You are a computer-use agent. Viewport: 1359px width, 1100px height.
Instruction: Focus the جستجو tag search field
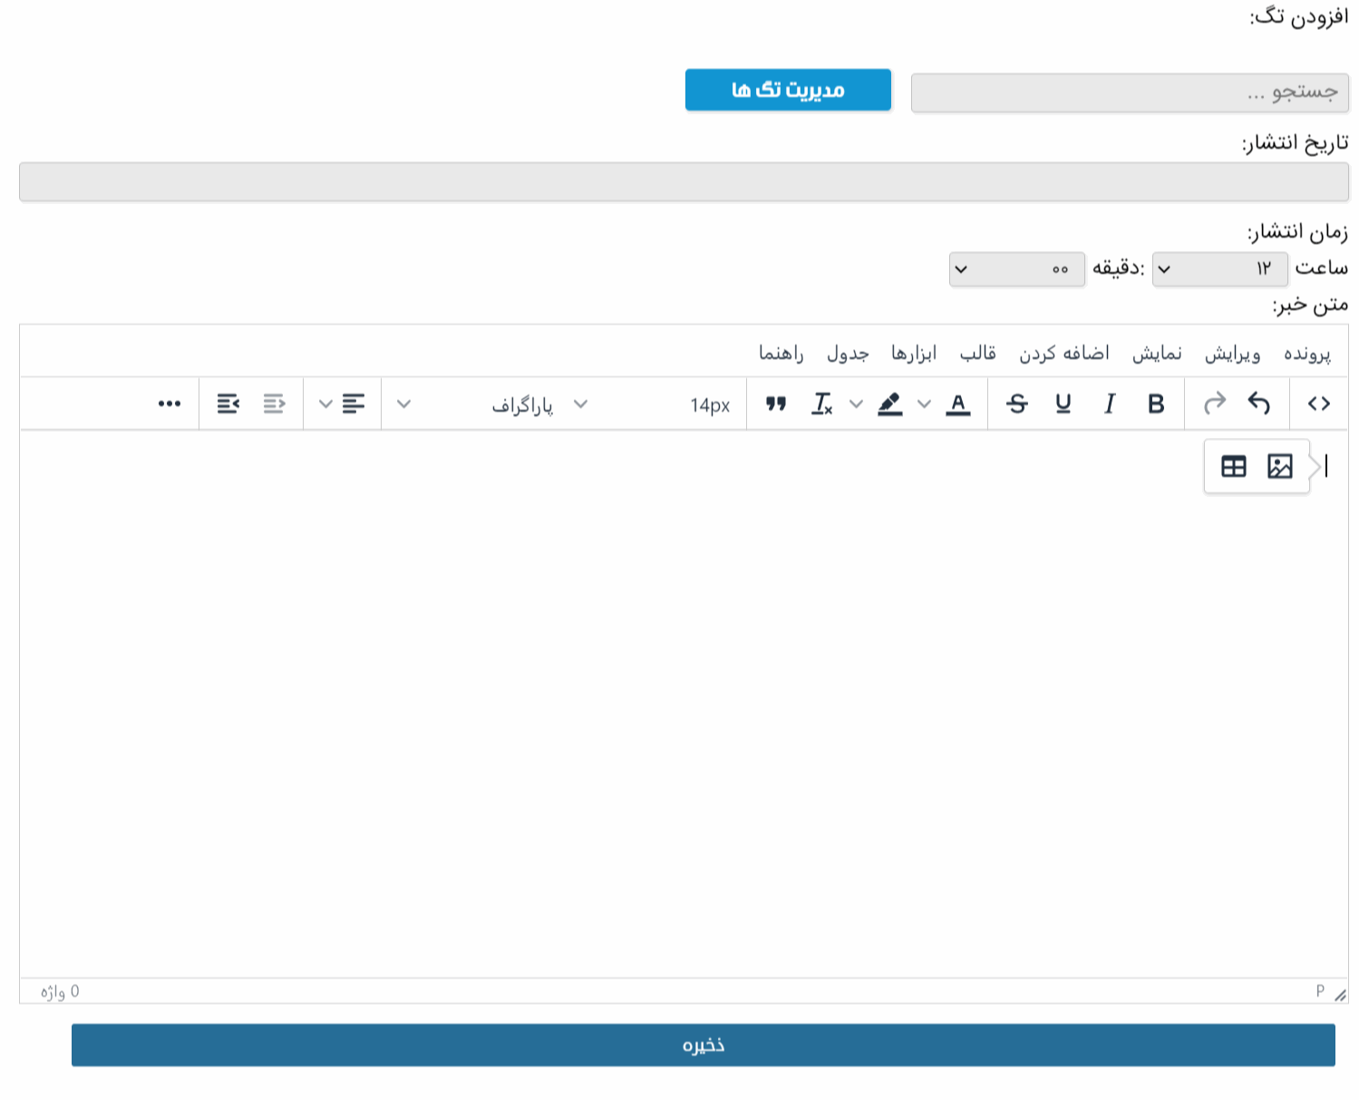1130,92
